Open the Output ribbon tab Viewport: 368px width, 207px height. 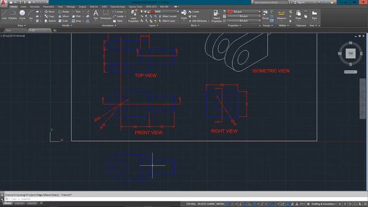(82, 7)
